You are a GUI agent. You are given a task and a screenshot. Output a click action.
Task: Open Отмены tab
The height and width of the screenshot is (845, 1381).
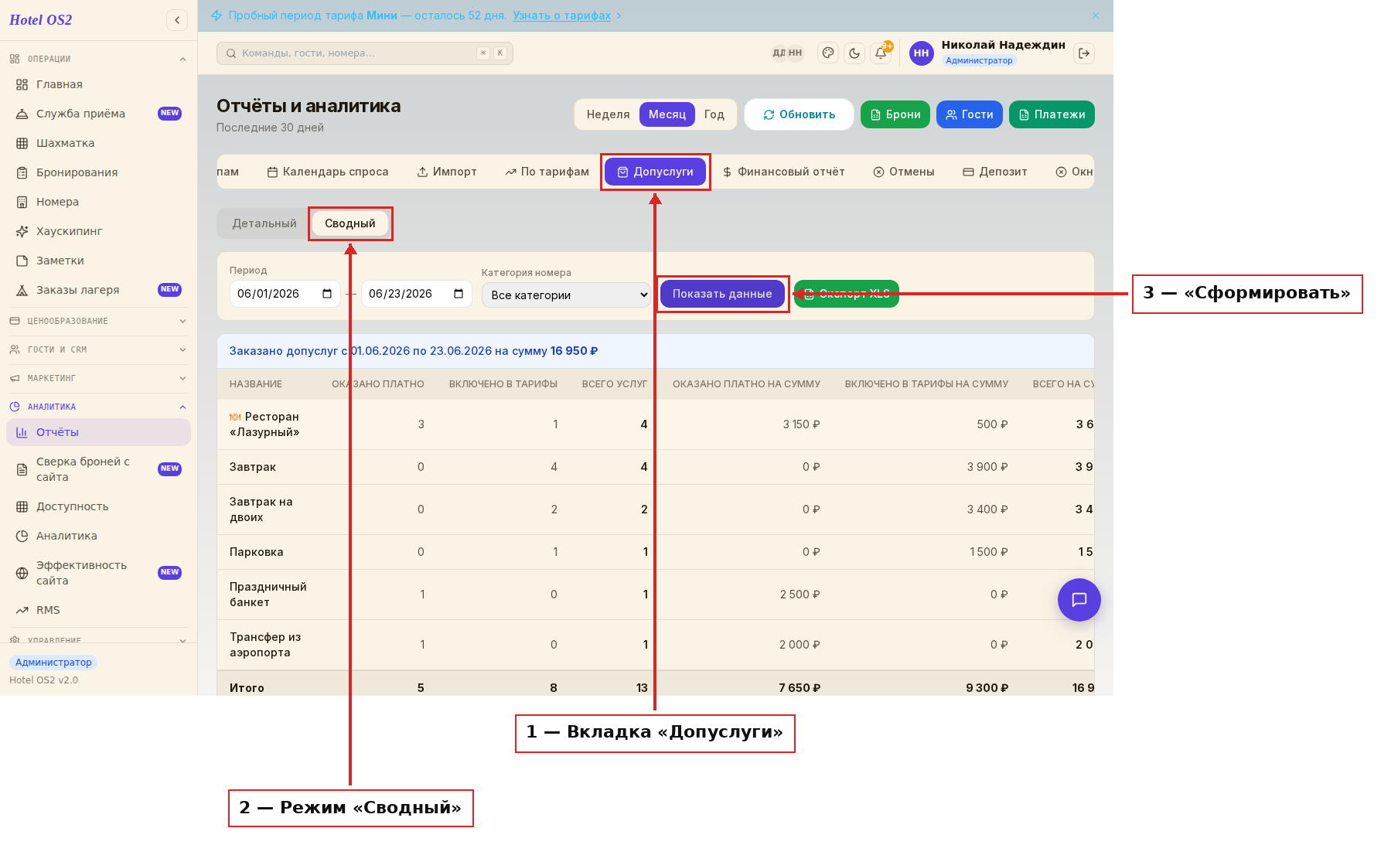click(x=904, y=172)
